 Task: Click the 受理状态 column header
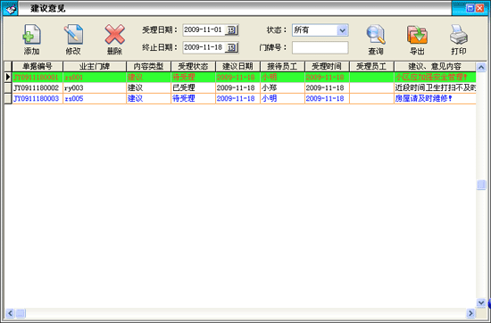[193, 66]
